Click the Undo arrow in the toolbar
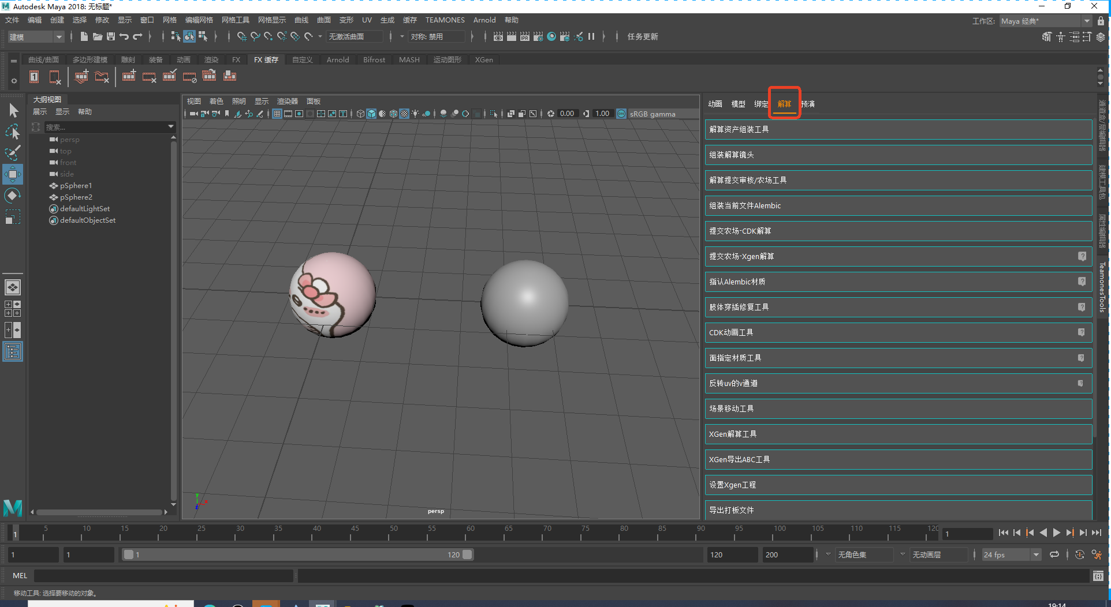Screen dimensions: 1111x607 124,36
